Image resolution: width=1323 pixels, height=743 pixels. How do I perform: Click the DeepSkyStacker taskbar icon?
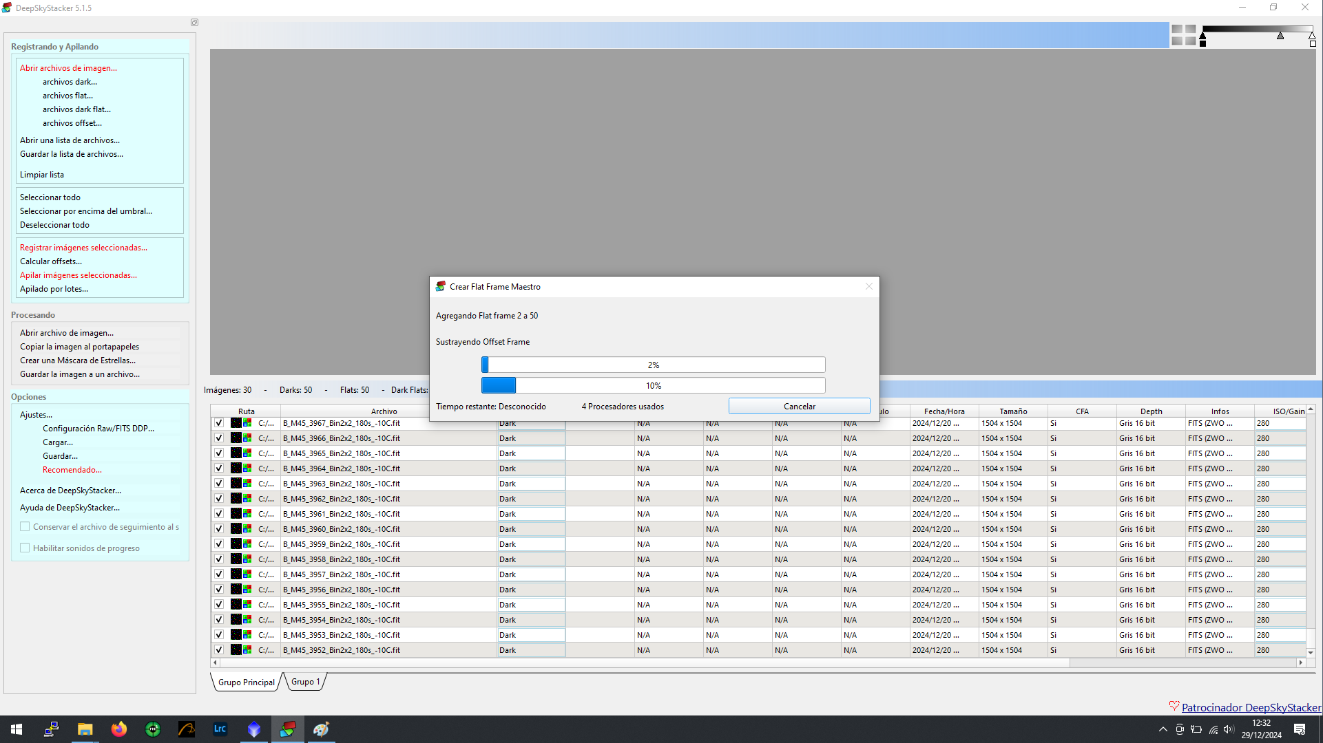(288, 729)
